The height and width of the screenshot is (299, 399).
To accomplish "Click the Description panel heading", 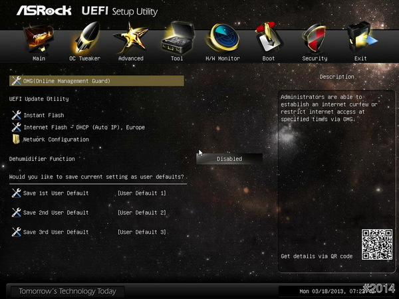I will (x=336, y=76).
